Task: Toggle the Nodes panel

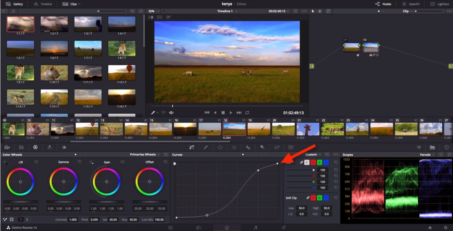Action: tap(383, 4)
